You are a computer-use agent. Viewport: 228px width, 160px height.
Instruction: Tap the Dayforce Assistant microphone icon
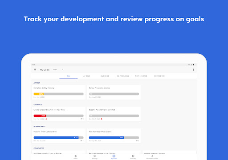152,156
